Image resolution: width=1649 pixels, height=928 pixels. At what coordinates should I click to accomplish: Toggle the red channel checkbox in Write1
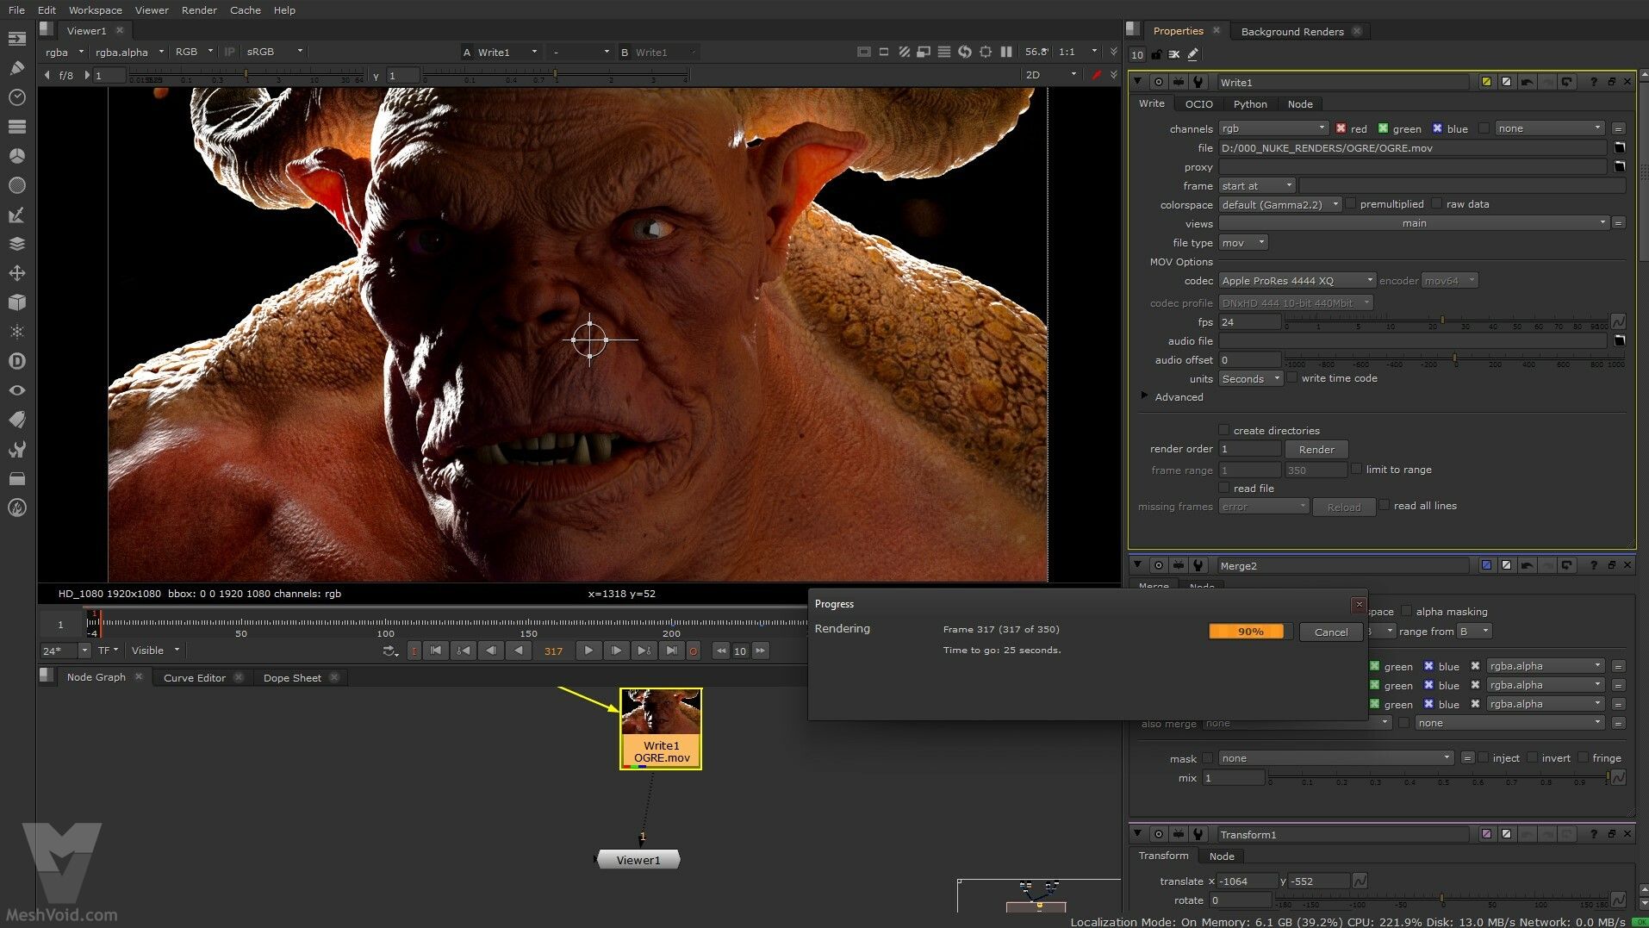pos(1341,128)
